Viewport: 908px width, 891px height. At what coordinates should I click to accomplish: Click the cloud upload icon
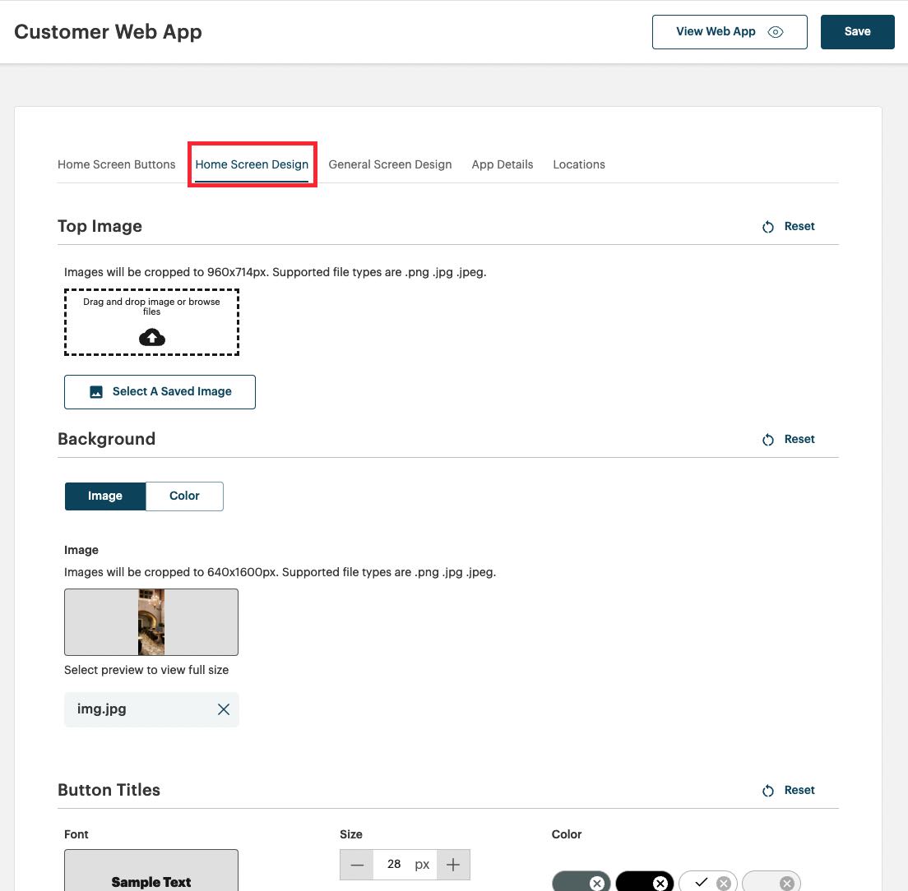tap(151, 337)
